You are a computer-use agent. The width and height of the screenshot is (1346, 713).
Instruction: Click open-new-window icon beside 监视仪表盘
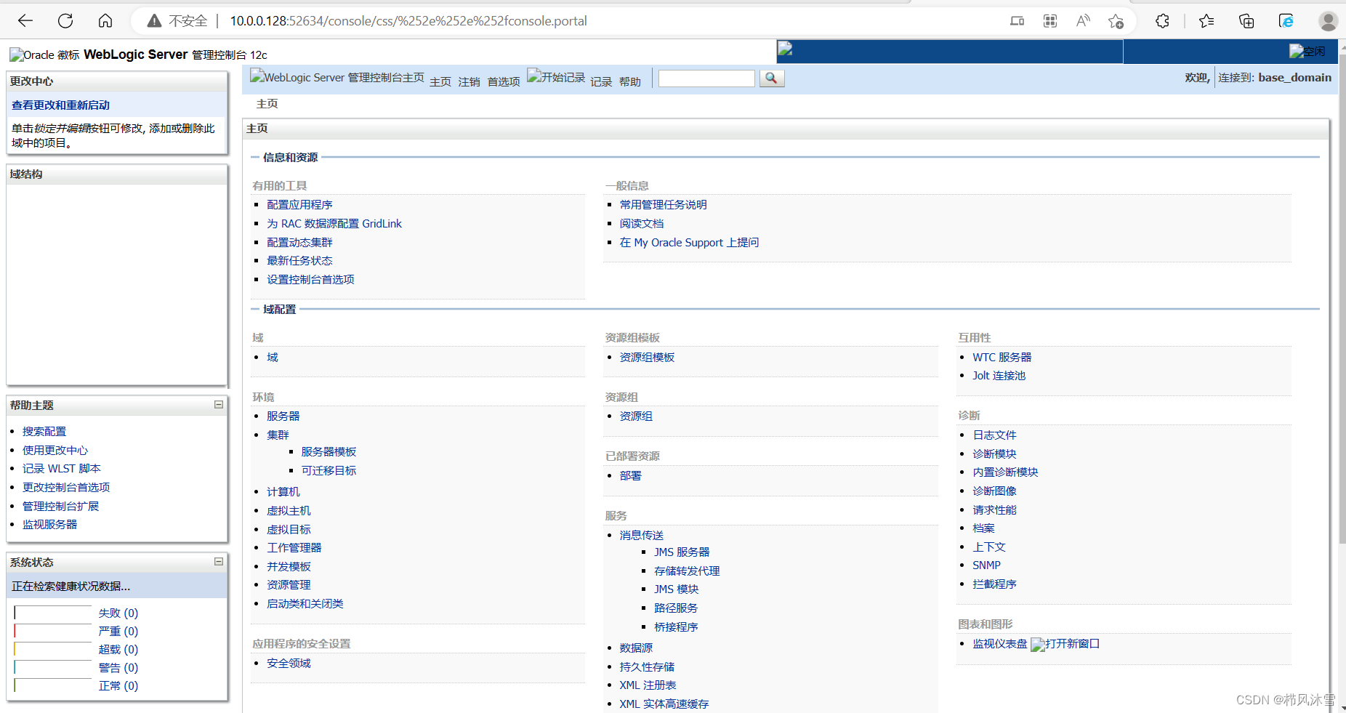(x=1065, y=644)
